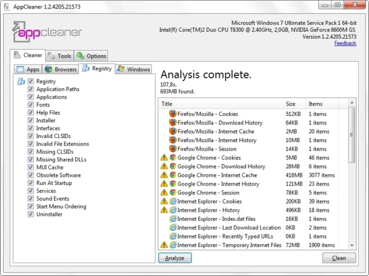Click warning icon beside Temporary Internet Files
Viewport: 369px width, 276px height.
pos(164,245)
